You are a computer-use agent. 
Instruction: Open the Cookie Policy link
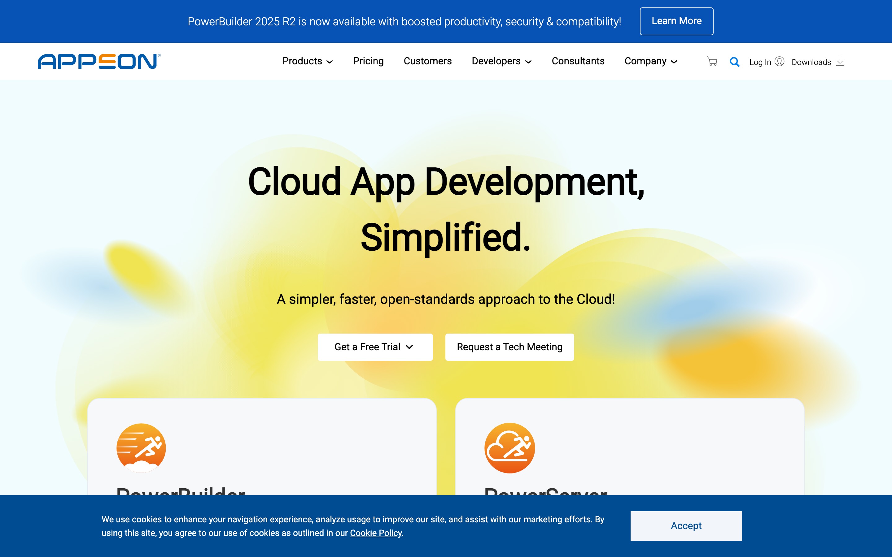click(376, 533)
